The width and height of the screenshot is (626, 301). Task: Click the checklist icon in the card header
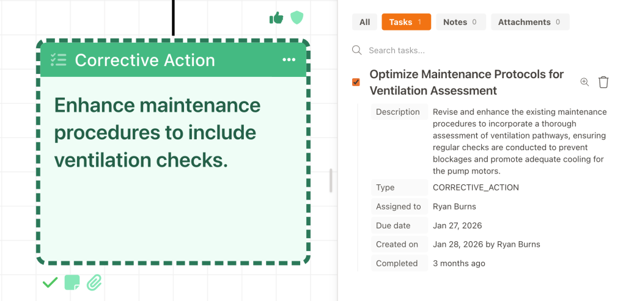pyautogui.click(x=59, y=60)
